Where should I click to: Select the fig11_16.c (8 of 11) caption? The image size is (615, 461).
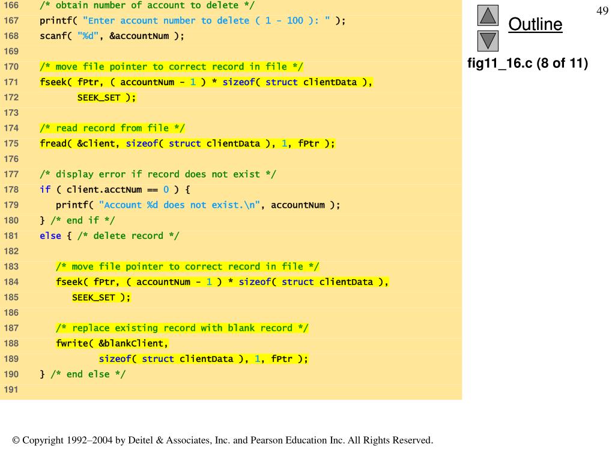click(527, 63)
